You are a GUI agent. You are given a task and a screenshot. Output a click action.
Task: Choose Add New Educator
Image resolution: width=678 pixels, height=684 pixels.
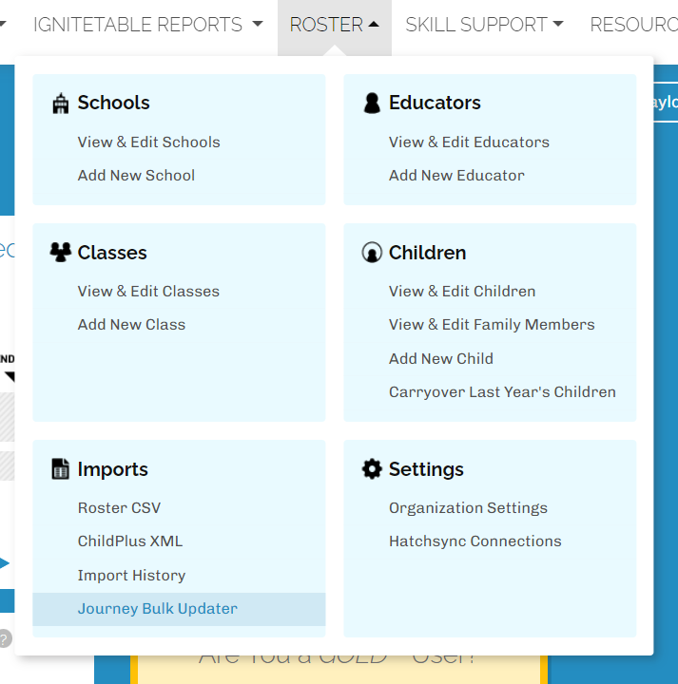click(x=456, y=176)
